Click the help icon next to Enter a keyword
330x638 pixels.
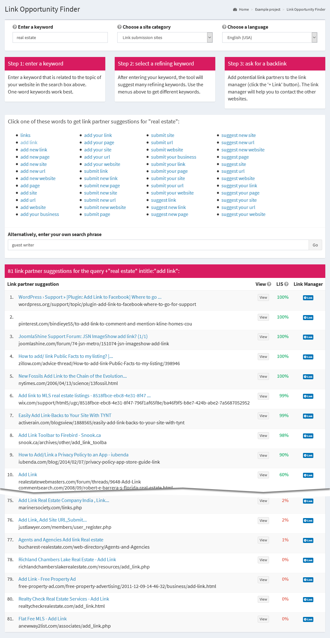[x=14, y=27]
